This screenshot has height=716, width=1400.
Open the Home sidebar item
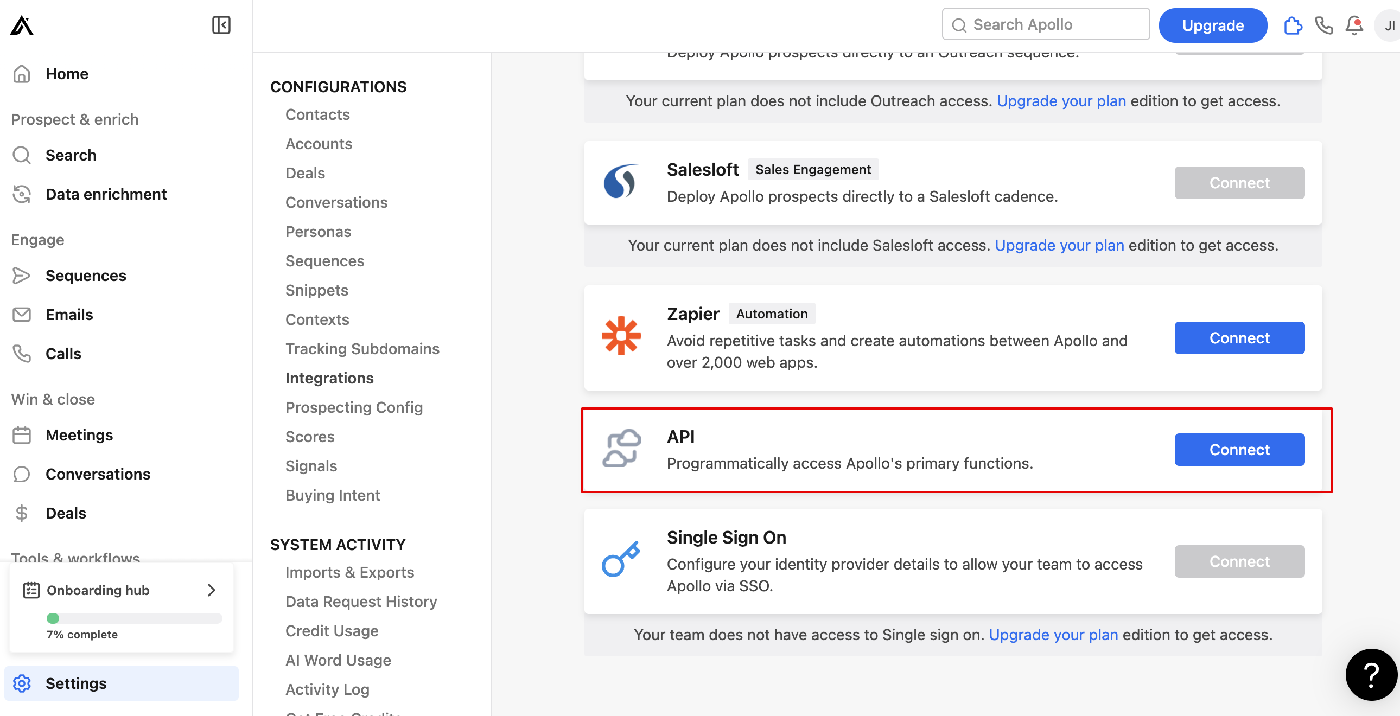point(66,74)
